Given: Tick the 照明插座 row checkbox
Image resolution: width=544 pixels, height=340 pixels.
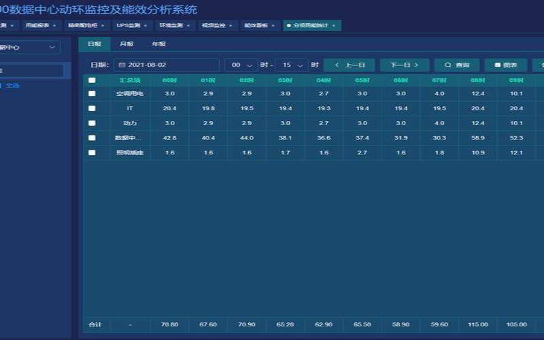Looking at the screenshot, I should point(92,153).
